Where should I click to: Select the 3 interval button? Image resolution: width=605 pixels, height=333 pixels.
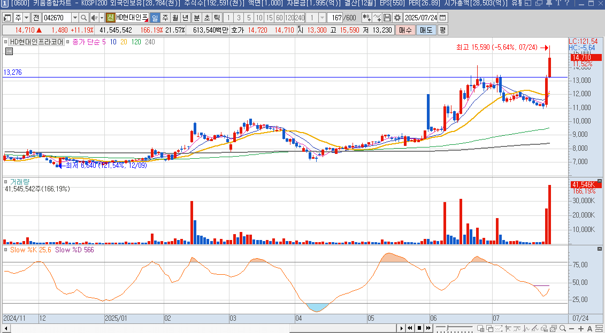[239, 18]
